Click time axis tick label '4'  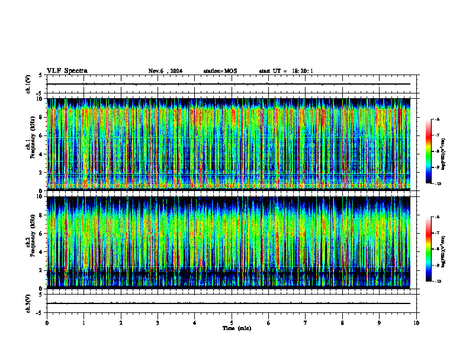click(x=195, y=323)
